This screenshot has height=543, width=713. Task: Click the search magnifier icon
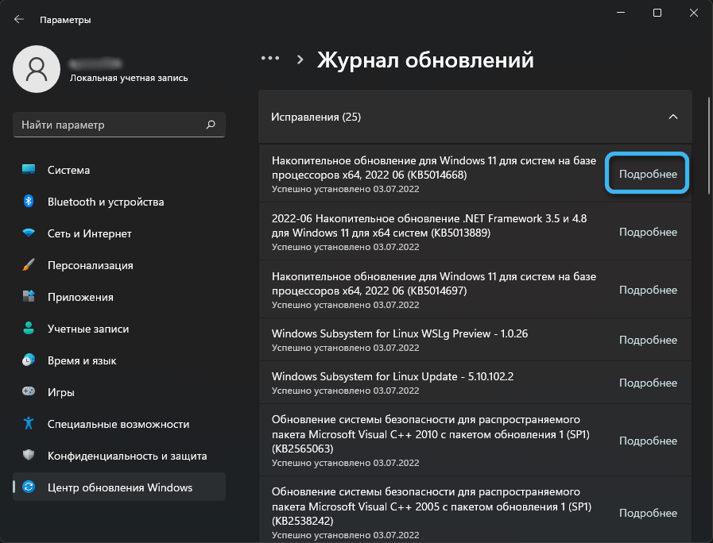(211, 125)
